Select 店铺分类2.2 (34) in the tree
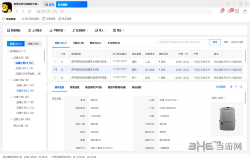Viewport: 250px width, 160px height. pyautogui.click(x=25, y=91)
